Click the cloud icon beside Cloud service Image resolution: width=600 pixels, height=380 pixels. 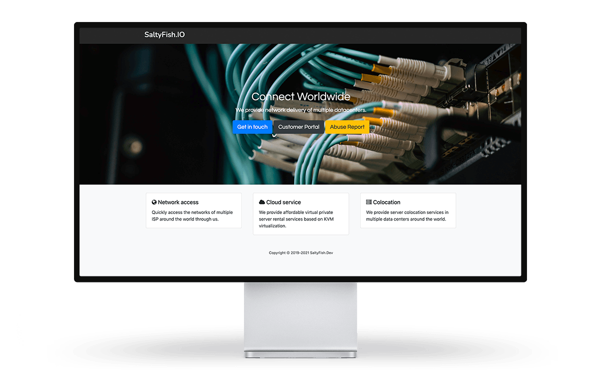coord(262,202)
